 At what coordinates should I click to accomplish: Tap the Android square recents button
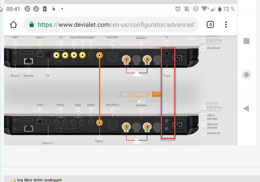tap(247, 41)
